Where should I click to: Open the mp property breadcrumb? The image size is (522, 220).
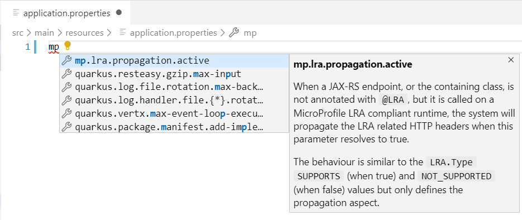coord(250,33)
